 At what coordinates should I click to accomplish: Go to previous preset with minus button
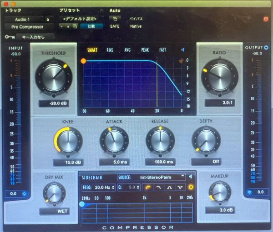pyautogui.click(x=62, y=27)
